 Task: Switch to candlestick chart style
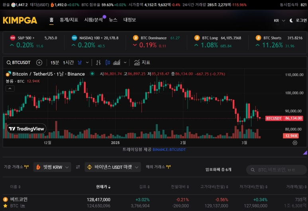pos(108,63)
